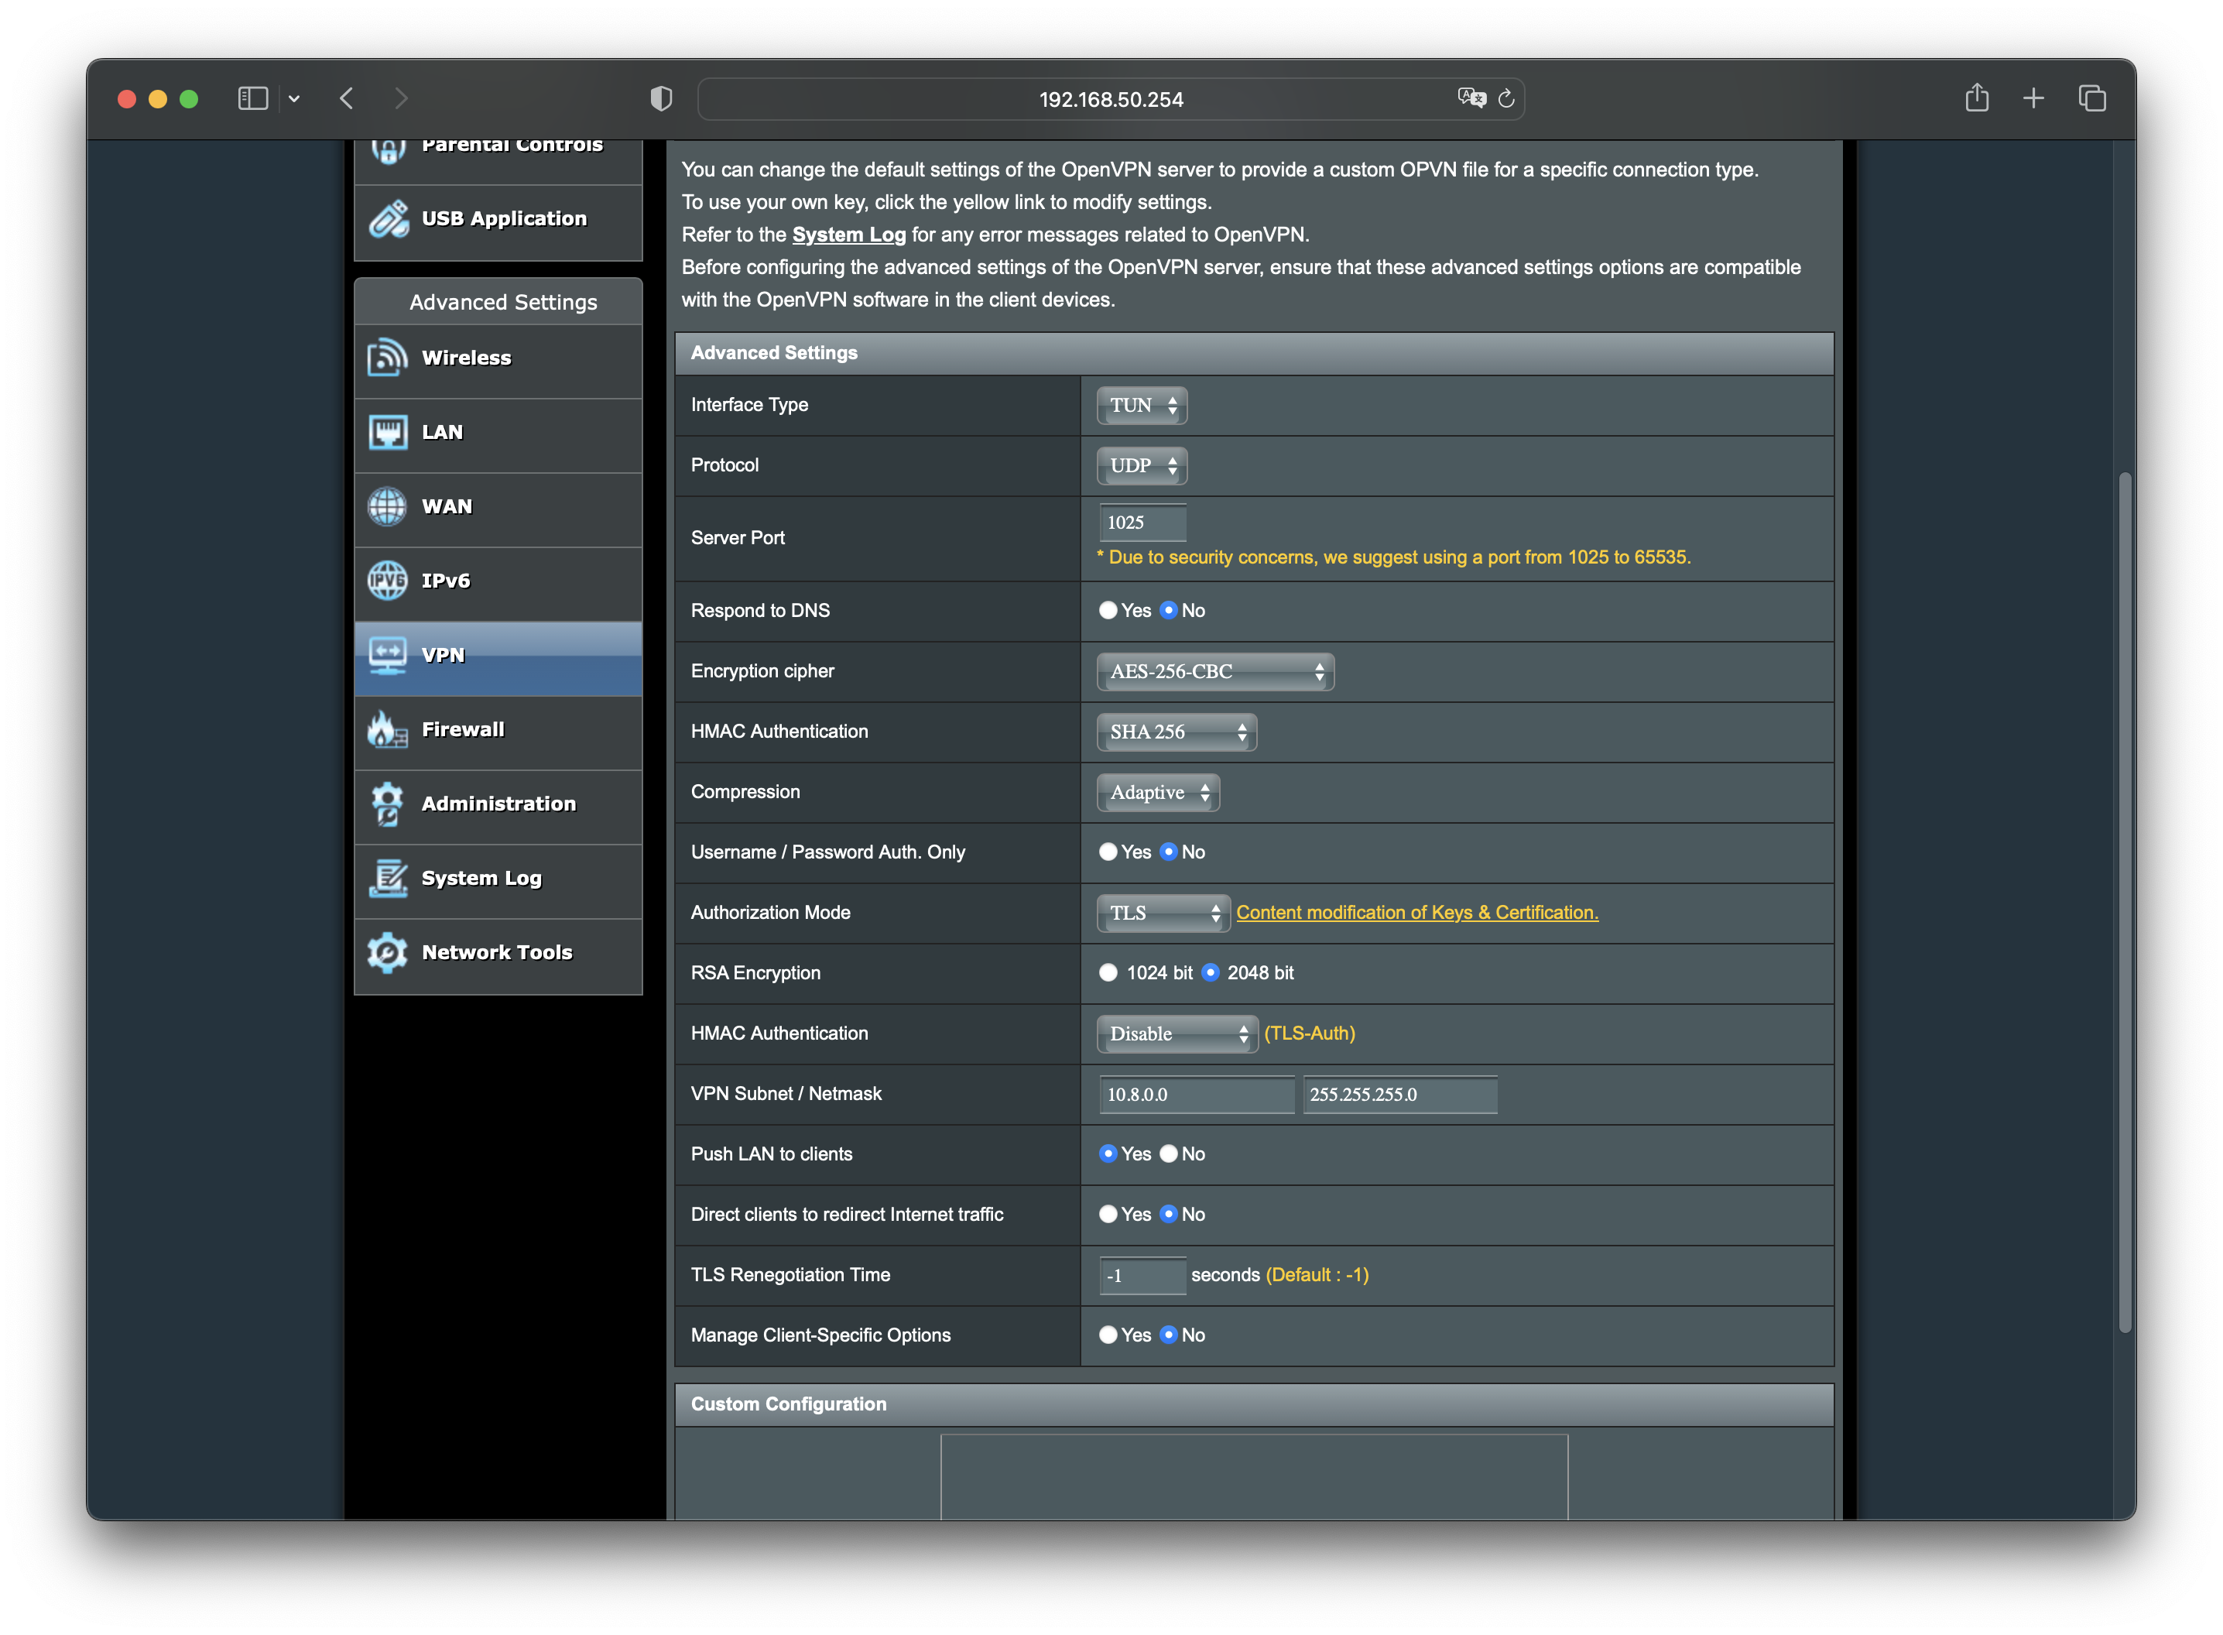
Task: Open the Firewall section icon
Action: click(387, 730)
